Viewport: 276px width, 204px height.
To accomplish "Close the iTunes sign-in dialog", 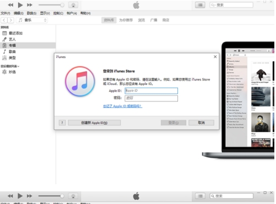I will click(x=215, y=57).
